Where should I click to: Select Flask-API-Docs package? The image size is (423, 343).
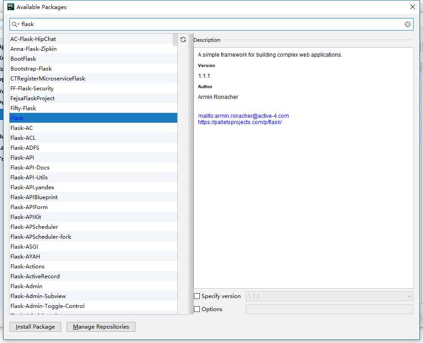point(93,167)
